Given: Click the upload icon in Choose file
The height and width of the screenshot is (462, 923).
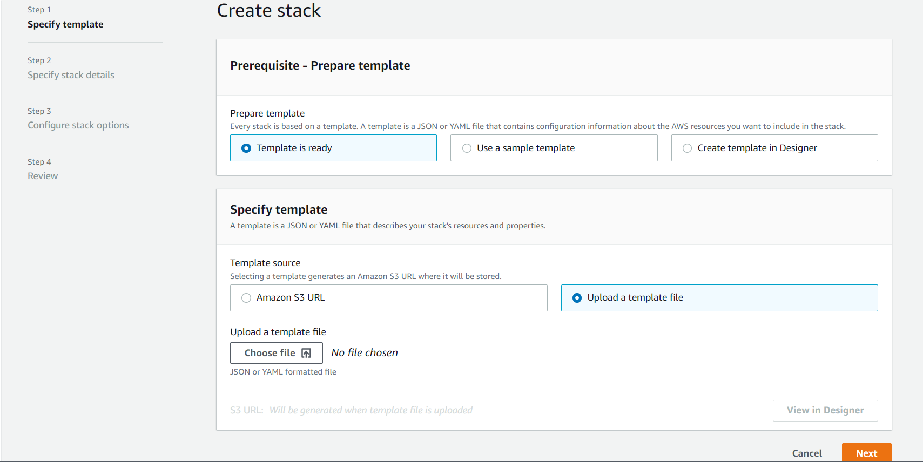Looking at the screenshot, I should [x=306, y=353].
